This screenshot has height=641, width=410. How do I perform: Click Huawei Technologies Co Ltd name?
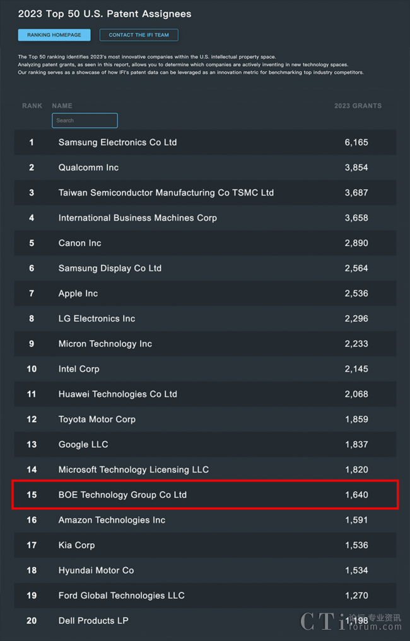click(117, 394)
